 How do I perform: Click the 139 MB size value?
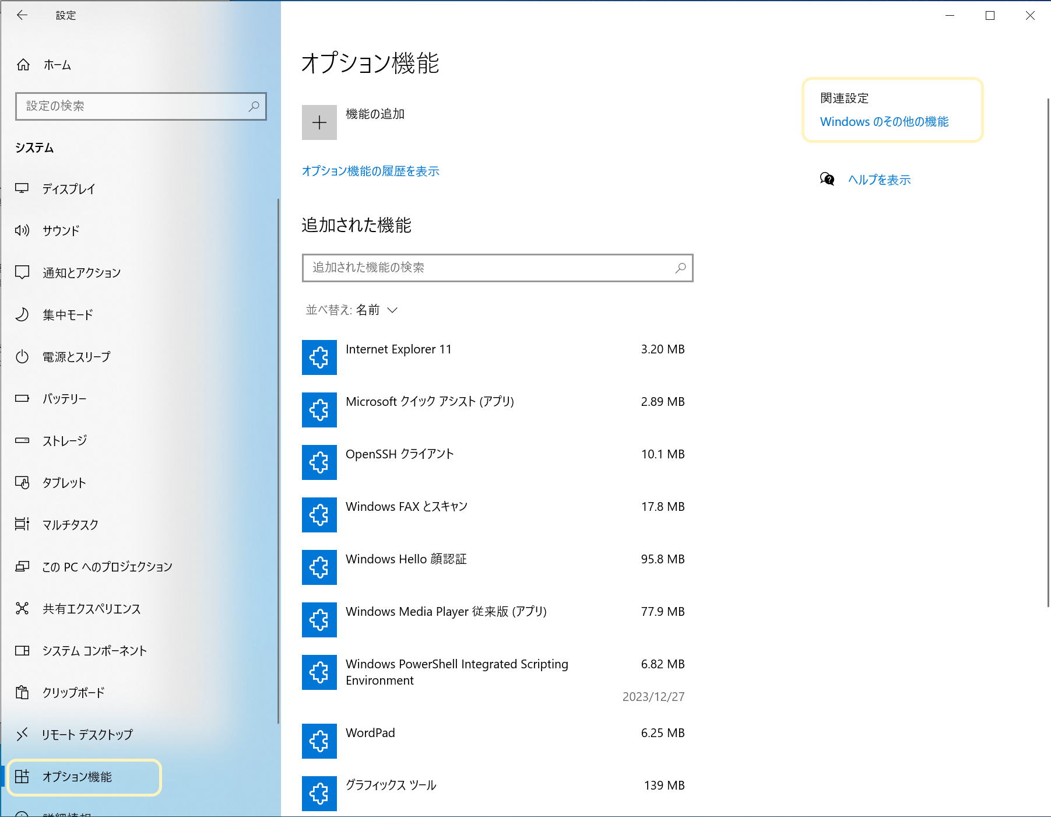(665, 786)
